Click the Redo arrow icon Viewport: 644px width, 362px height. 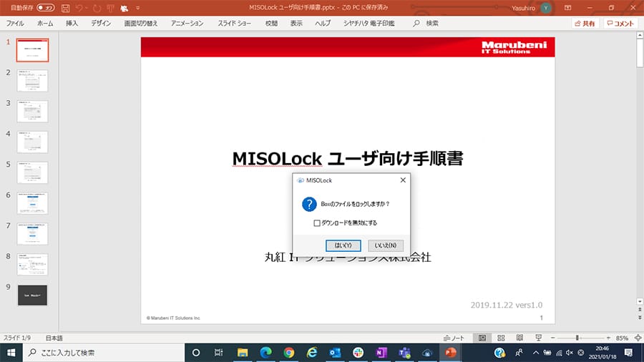97,8
